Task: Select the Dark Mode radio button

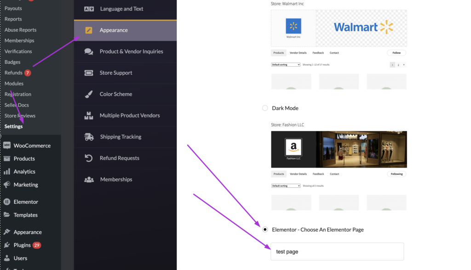Action: pos(265,108)
